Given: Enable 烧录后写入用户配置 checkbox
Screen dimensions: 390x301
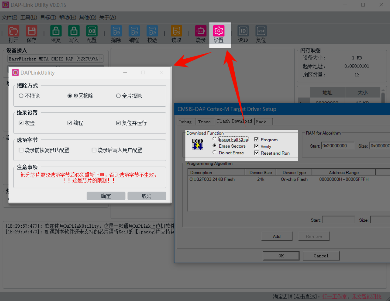Looking at the screenshot, I should pos(94,150).
